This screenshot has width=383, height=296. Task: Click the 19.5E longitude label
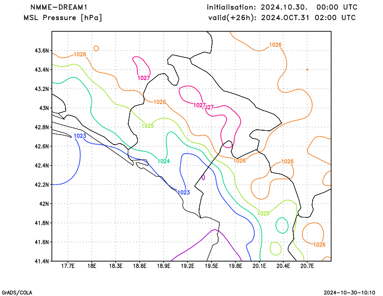[x=212, y=266]
